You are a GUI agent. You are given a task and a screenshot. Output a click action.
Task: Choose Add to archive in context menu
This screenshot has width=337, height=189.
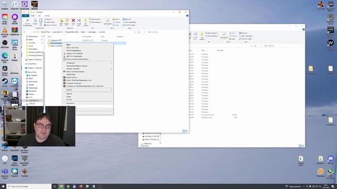pyautogui.click(x=88, y=77)
